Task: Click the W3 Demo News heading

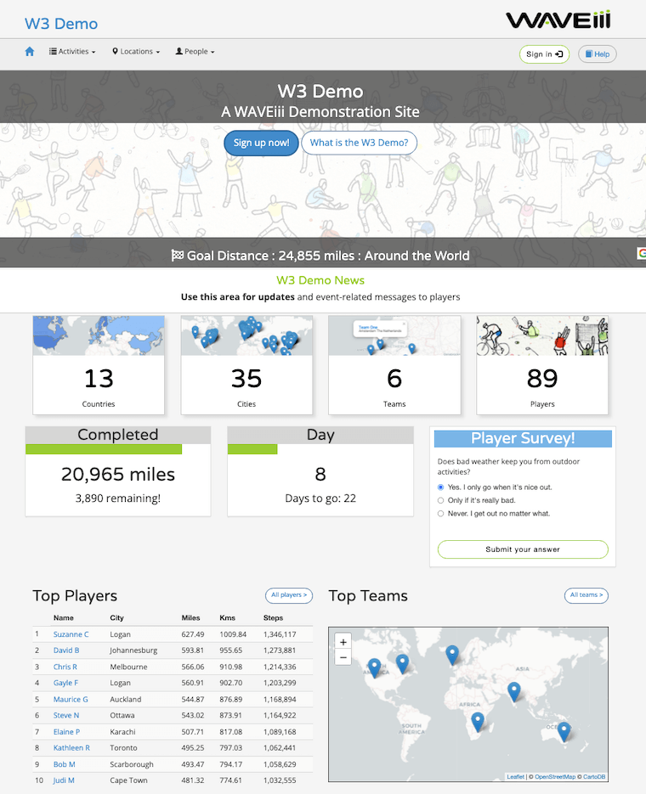Action: [x=320, y=280]
